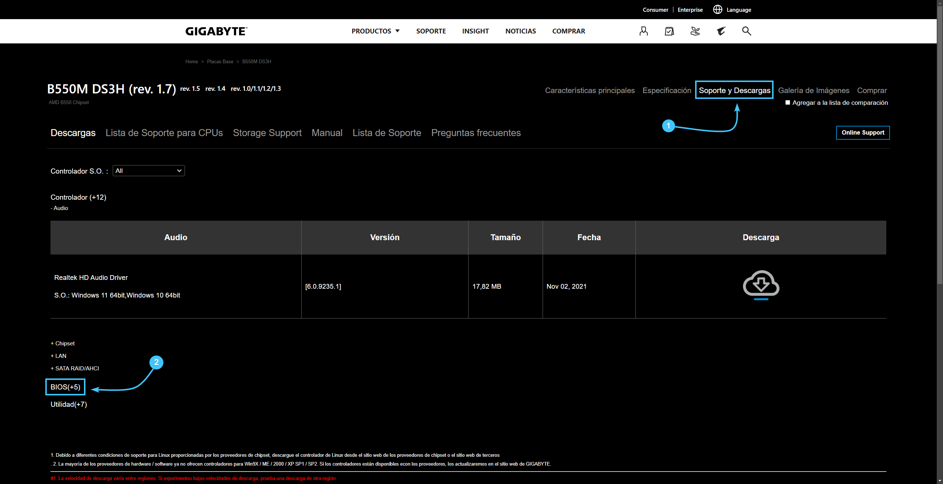
Task: Open the Comprar product tab
Action: (x=872, y=90)
